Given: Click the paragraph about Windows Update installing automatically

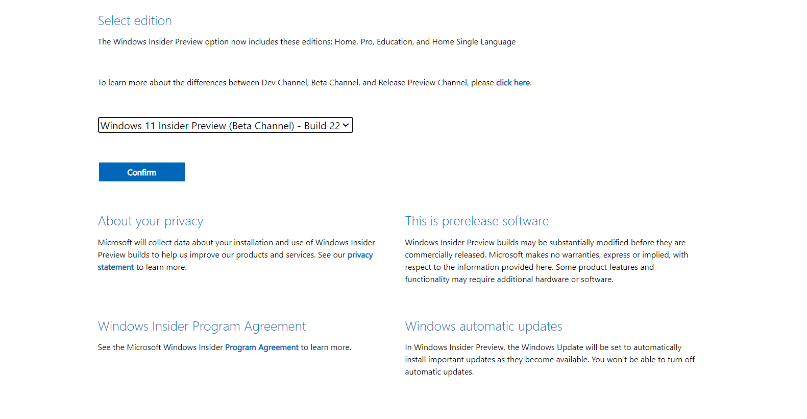Looking at the screenshot, I should (x=550, y=360).
